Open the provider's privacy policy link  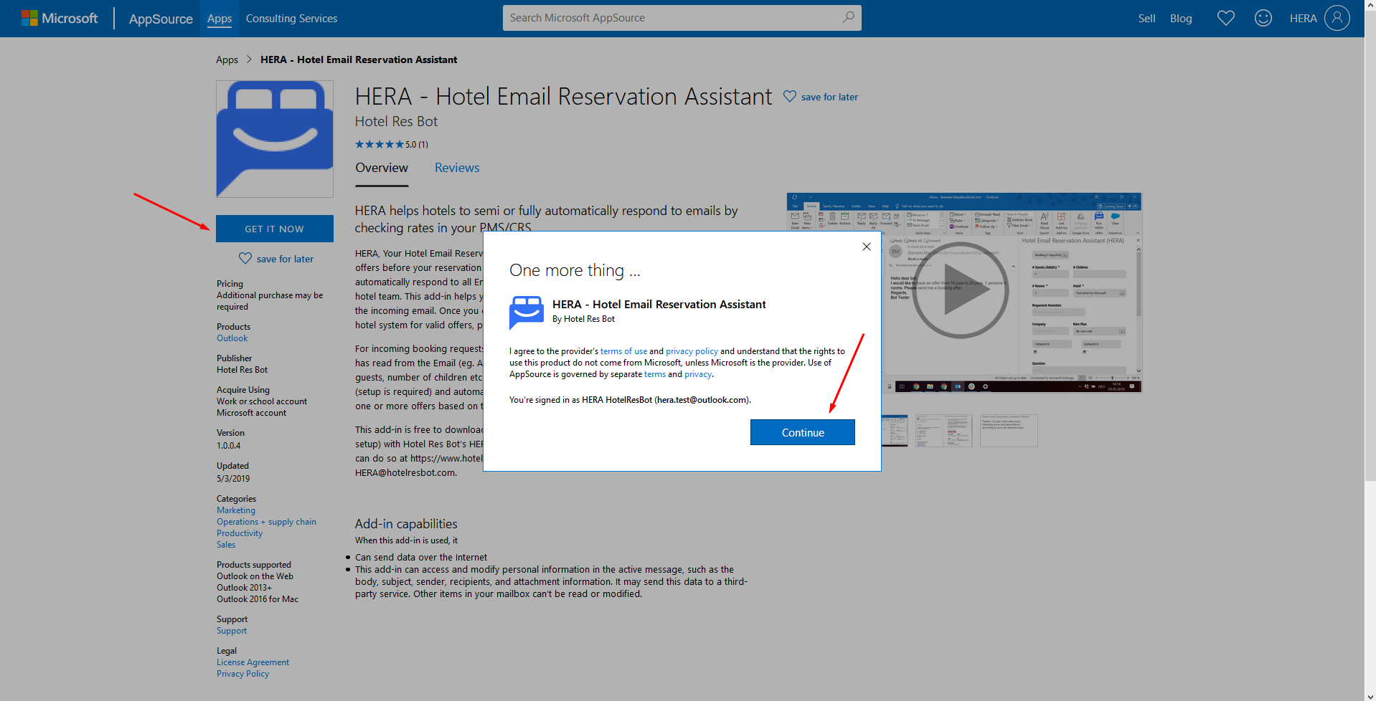[692, 351]
